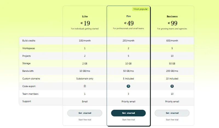Click the Build credits row label
Viewport: 219px width, 128px height.
[x=29, y=41]
